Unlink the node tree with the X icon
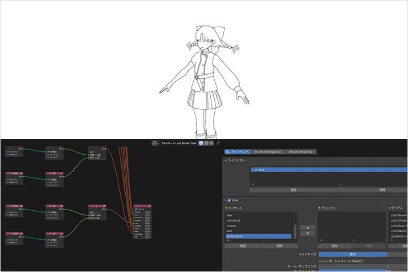This screenshot has width=408, height=272. [x=211, y=143]
